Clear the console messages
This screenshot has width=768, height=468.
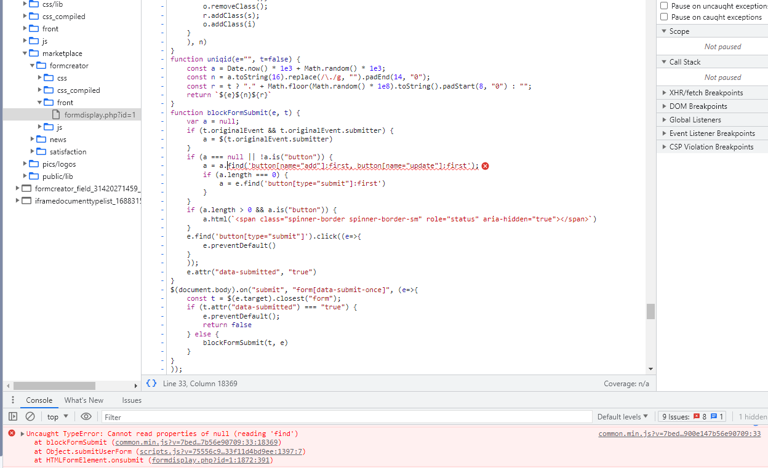point(30,416)
